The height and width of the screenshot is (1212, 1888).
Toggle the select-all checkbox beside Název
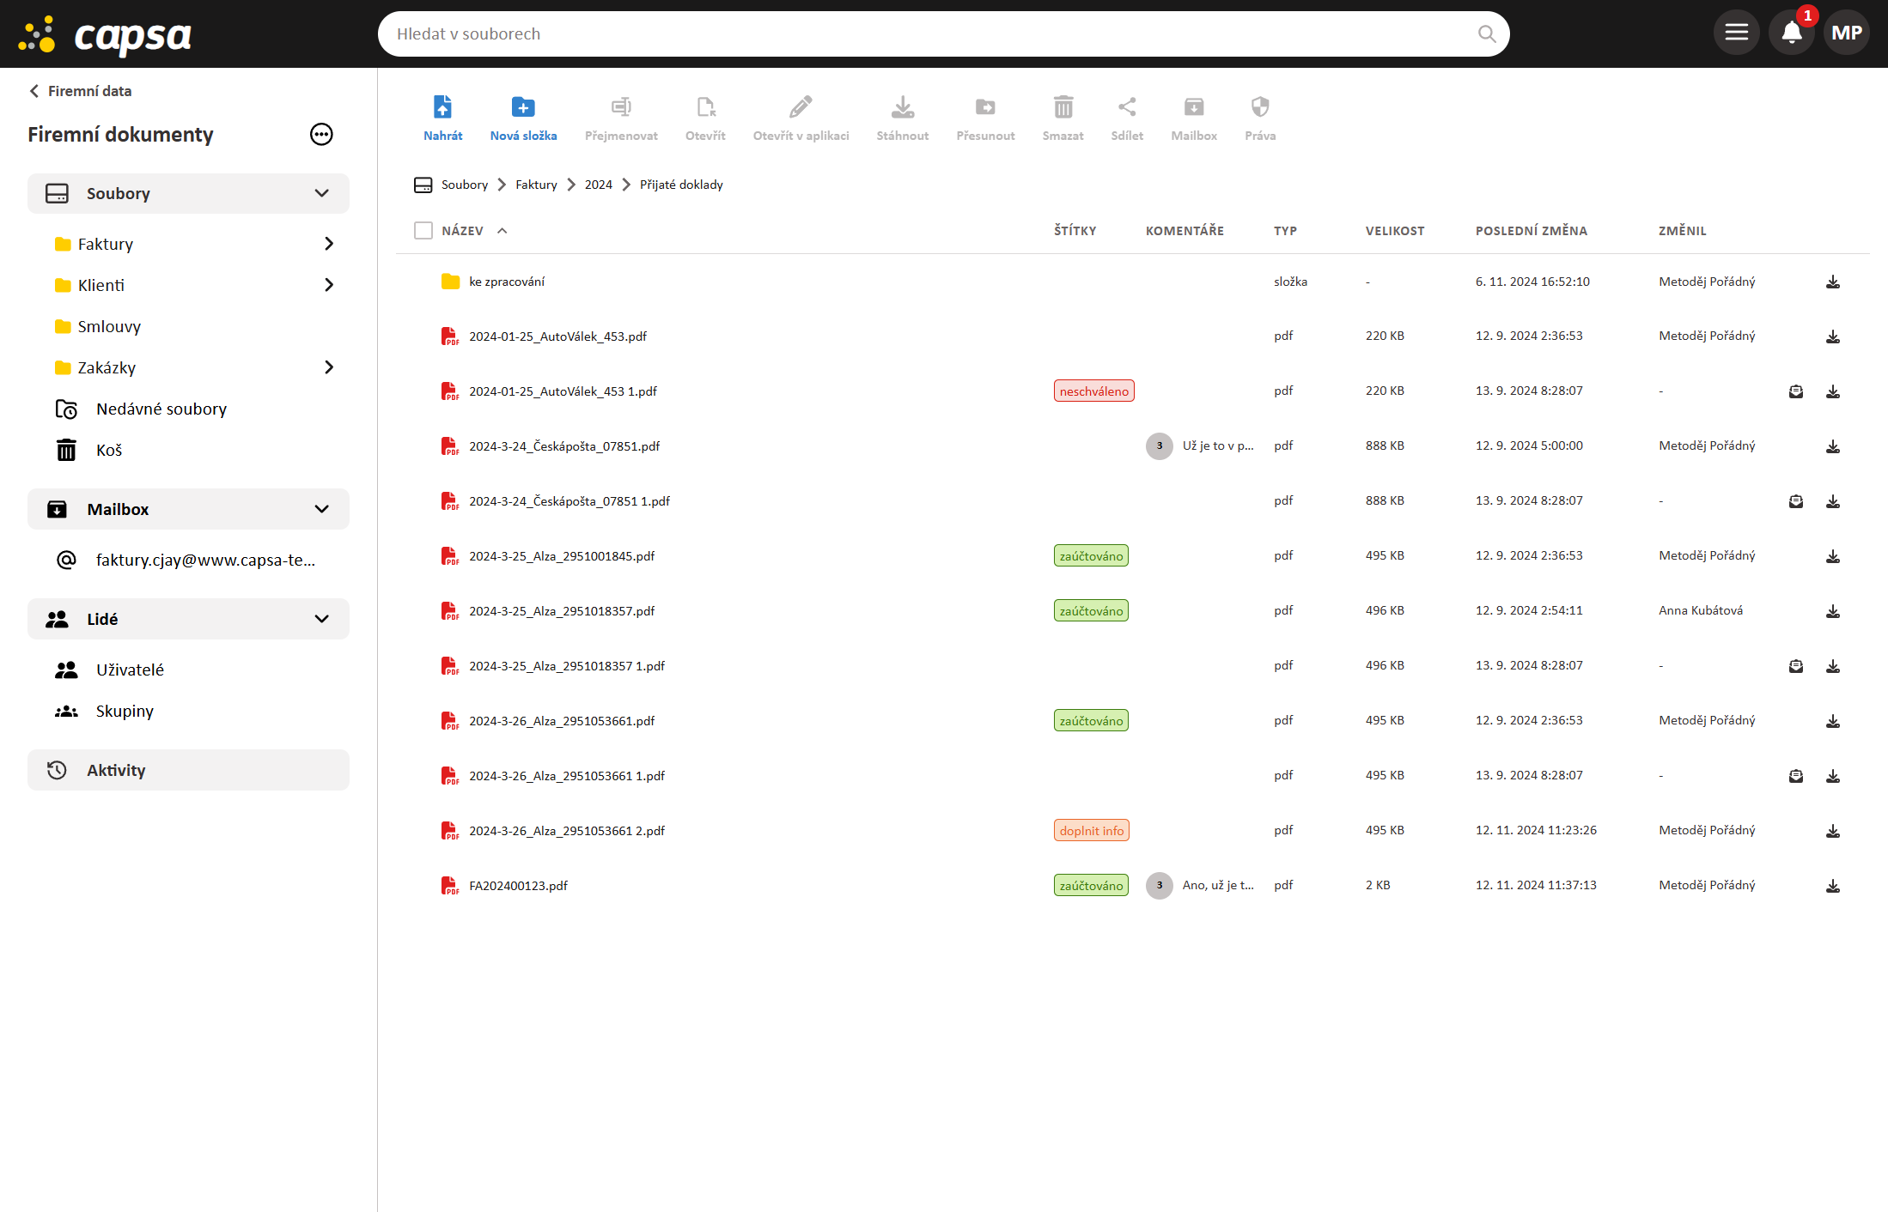click(423, 231)
